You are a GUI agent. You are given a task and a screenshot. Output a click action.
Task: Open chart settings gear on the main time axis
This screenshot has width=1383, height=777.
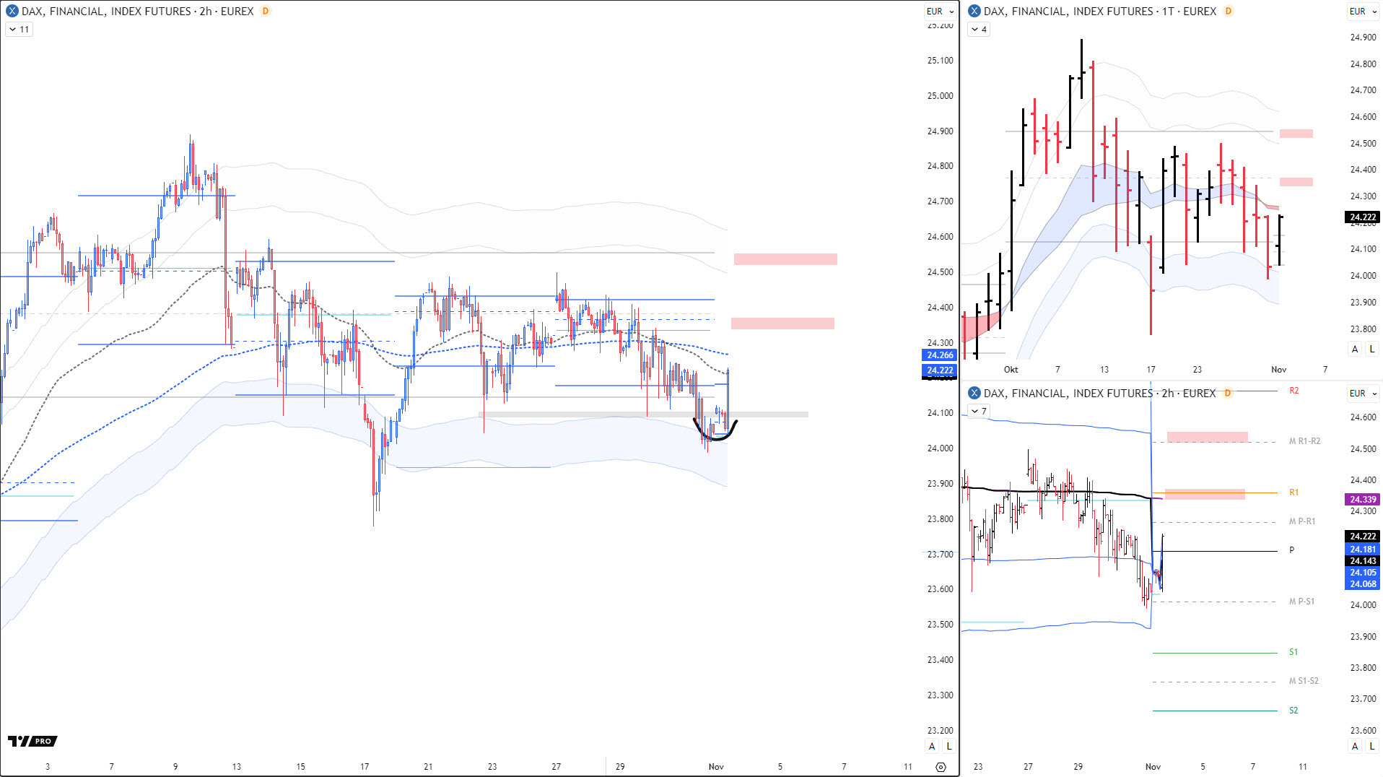click(x=941, y=767)
